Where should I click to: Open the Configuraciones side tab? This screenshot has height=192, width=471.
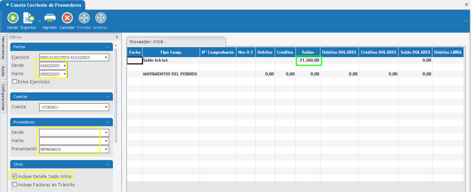pyautogui.click(x=4, y=97)
